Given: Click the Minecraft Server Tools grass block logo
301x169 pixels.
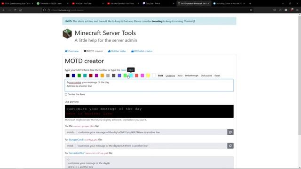Looking at the screenshot, I should pyautogui.click(x=67, y=33).
